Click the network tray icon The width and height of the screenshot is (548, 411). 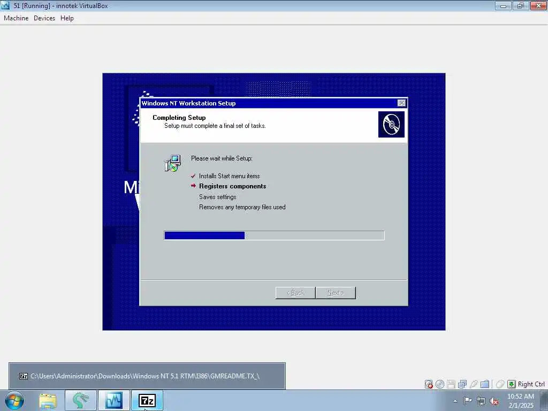pos(481,401)
